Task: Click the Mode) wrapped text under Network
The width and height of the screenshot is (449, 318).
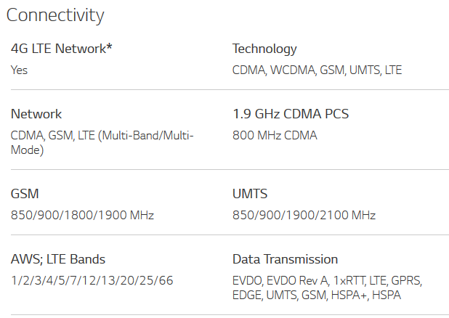Action: [x=27, y=150]
